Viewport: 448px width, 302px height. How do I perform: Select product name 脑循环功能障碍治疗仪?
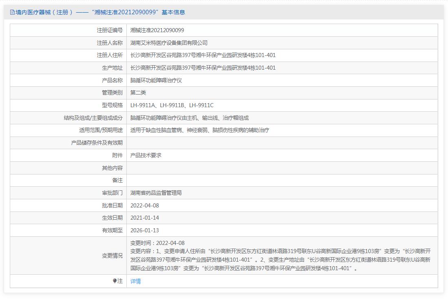[156, 80]
